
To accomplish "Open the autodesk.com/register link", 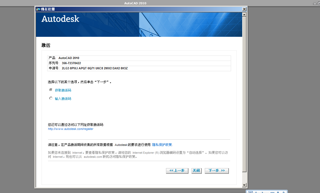I will [x=71, y=129].
